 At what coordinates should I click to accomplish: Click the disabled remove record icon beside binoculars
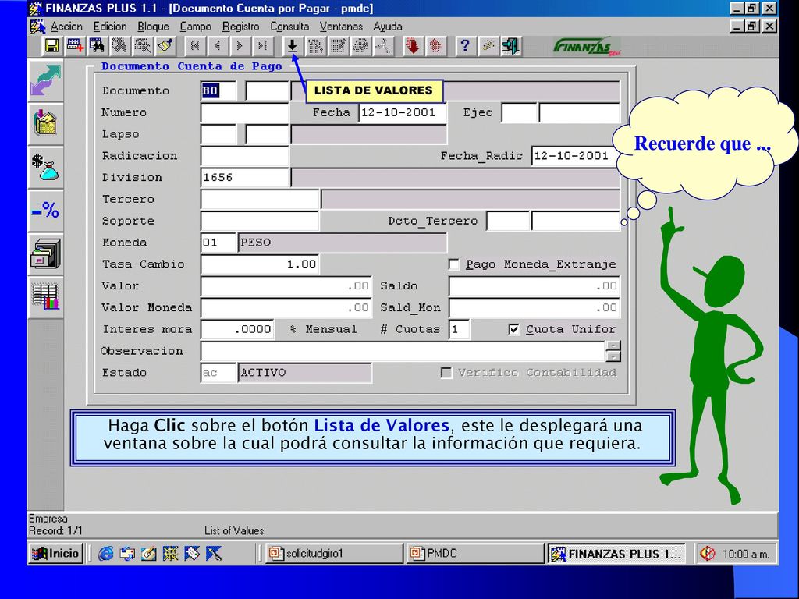tap(119, 46)
